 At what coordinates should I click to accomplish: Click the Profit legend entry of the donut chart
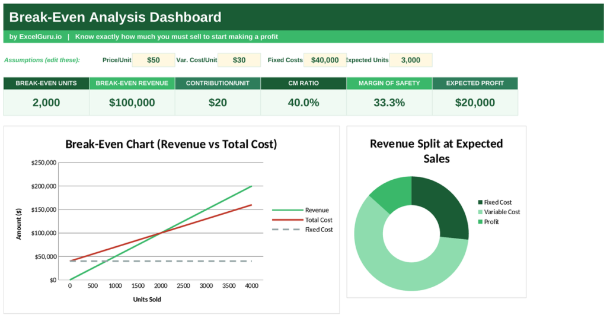488,222
